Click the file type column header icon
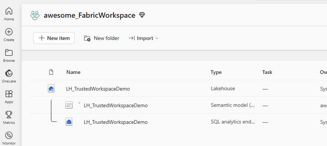The image size is (327, 146). [51, 72]
